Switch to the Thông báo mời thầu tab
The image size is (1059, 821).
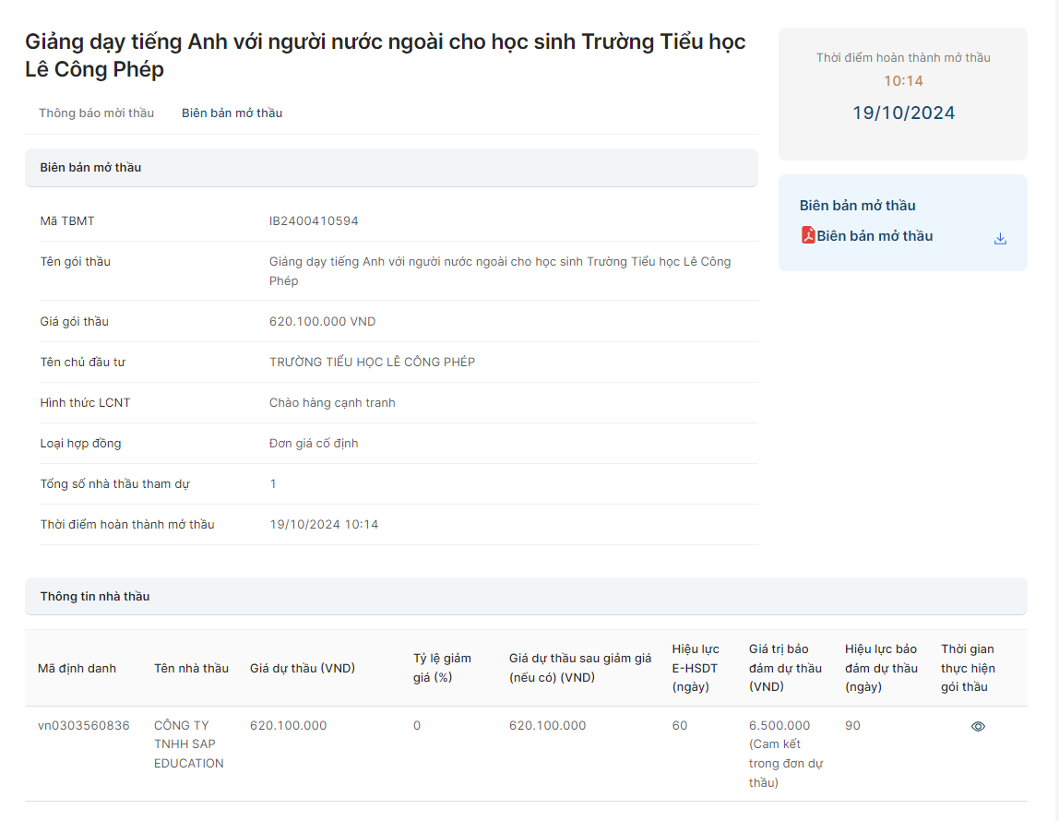96,113
